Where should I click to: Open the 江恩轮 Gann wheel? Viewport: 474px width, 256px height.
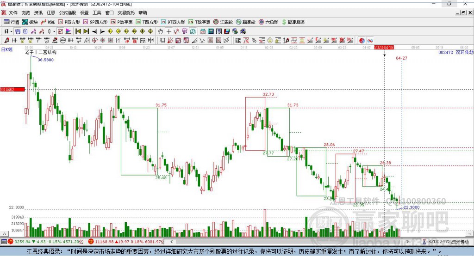(223, 22)
